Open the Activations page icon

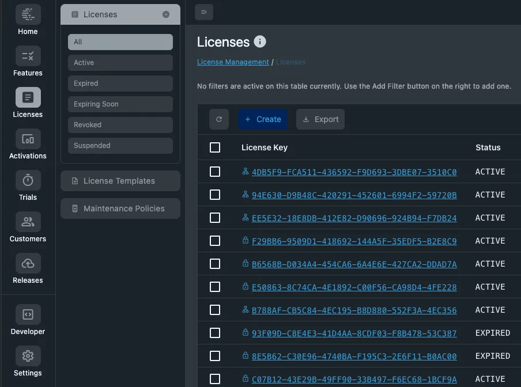click(x=28, y=139)
